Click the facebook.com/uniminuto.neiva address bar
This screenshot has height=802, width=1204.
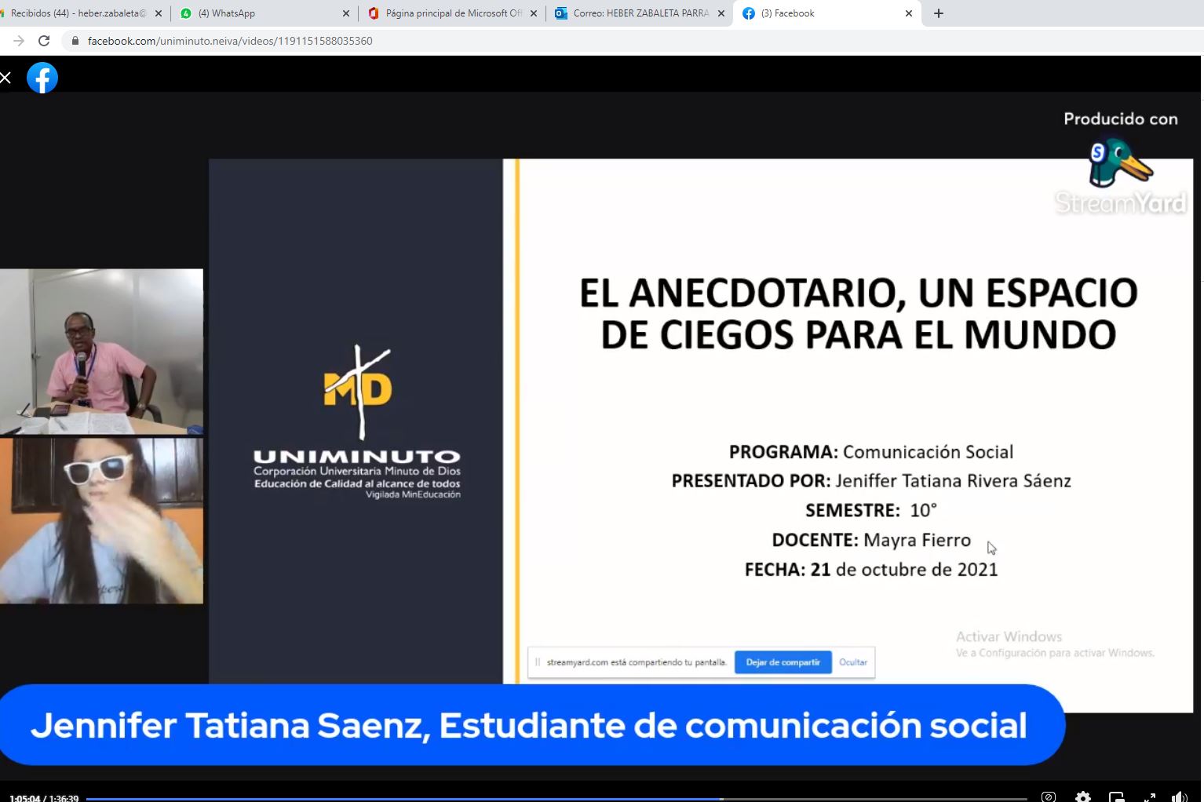pyautogui.click(x=230, y=41)
